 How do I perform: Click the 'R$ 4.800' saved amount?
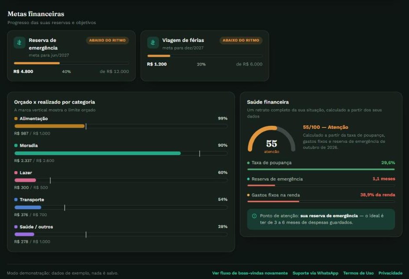[23, 72]
